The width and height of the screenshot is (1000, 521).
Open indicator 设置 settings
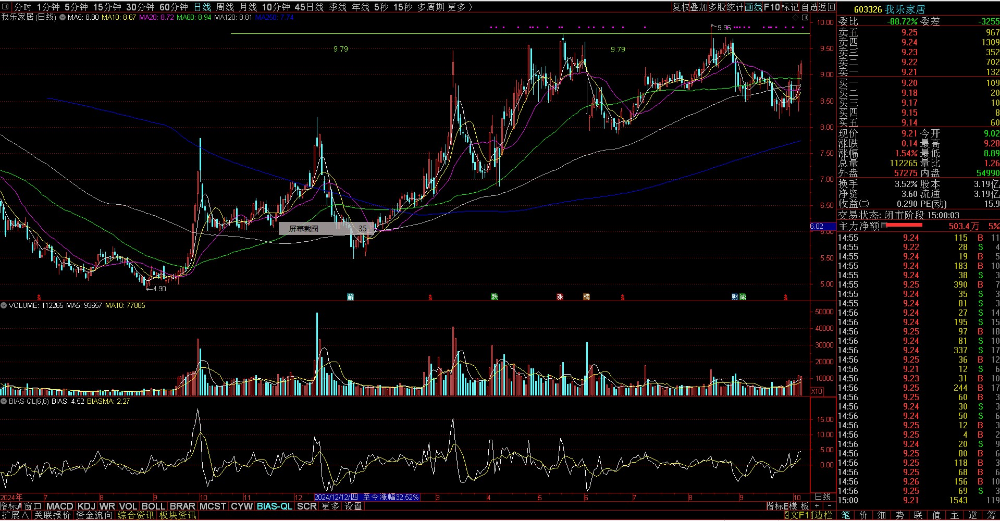353,506
